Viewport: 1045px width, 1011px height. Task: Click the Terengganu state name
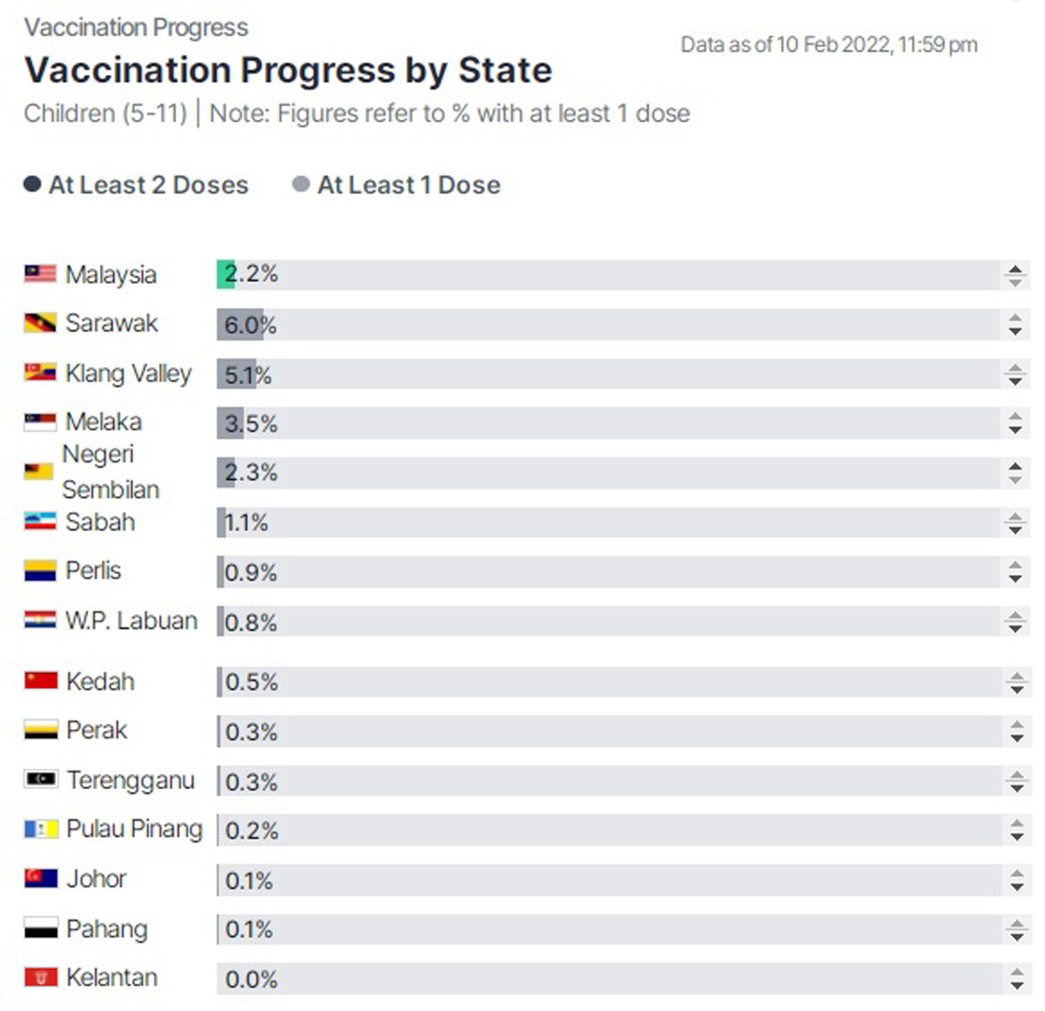[x=131, y=781]
